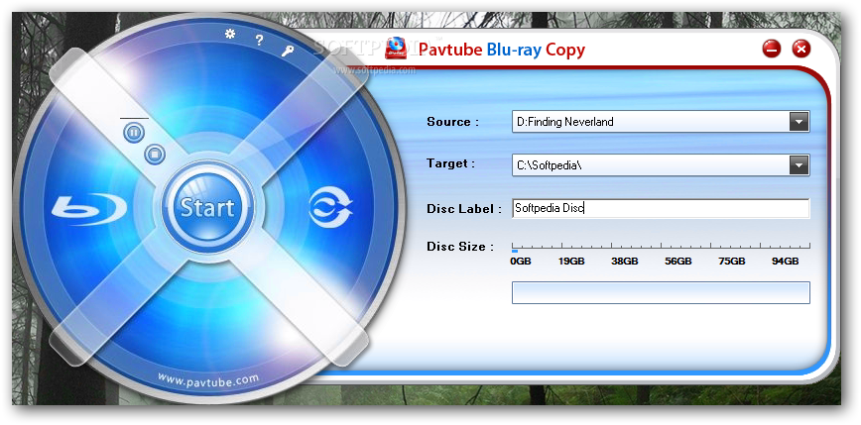Expand the Target dropdown arrow
Image resolution: width=861 pixels, height=425 pixels.
click(x=799, y=165)
